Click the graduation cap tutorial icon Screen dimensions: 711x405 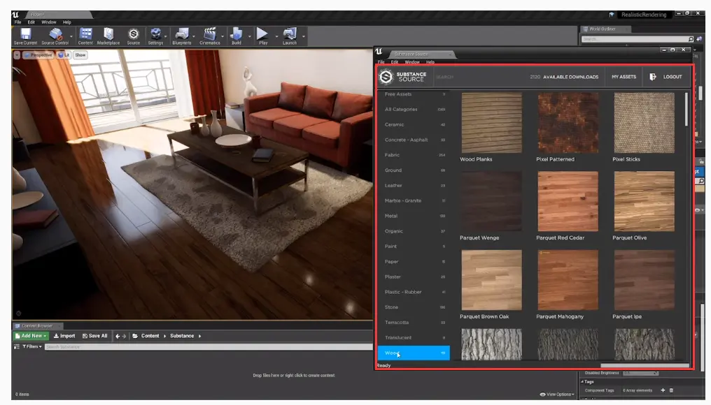(612, 15)
